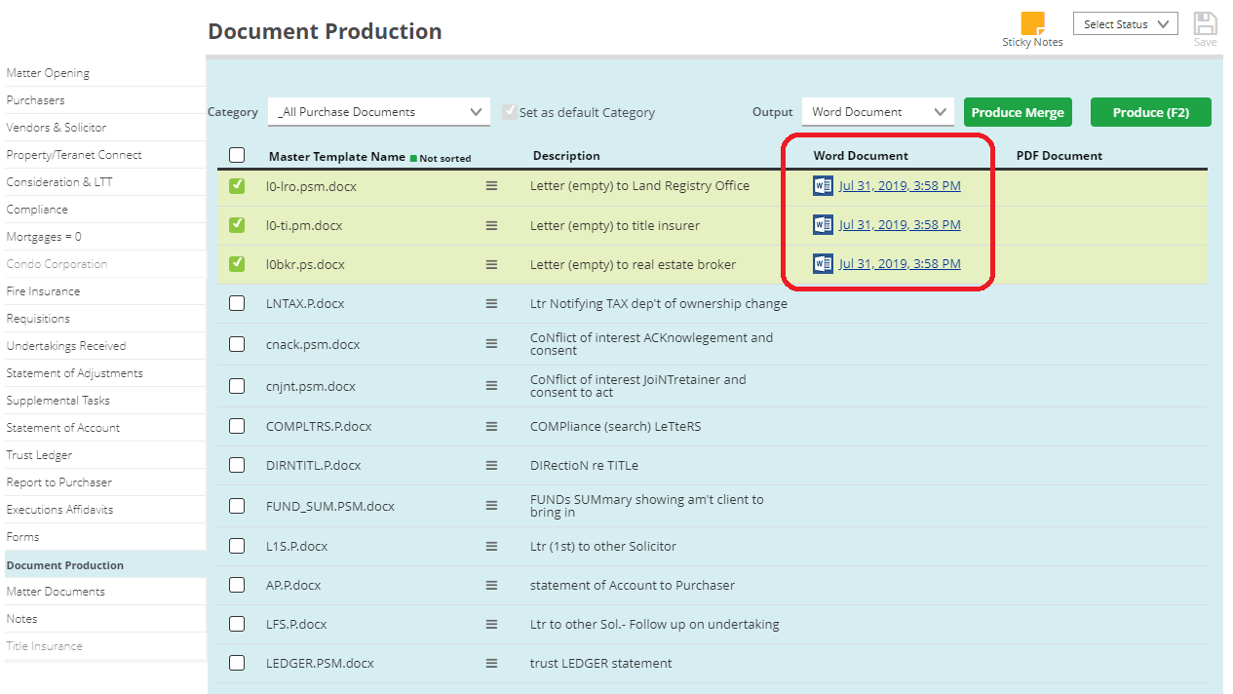Open hamburger menu for AP.P.docx

pyautogui.click(x=491, y=585)
